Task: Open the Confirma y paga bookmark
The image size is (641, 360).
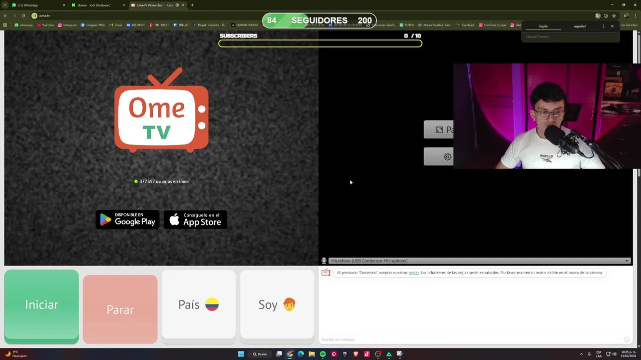Action: [493, 25]
